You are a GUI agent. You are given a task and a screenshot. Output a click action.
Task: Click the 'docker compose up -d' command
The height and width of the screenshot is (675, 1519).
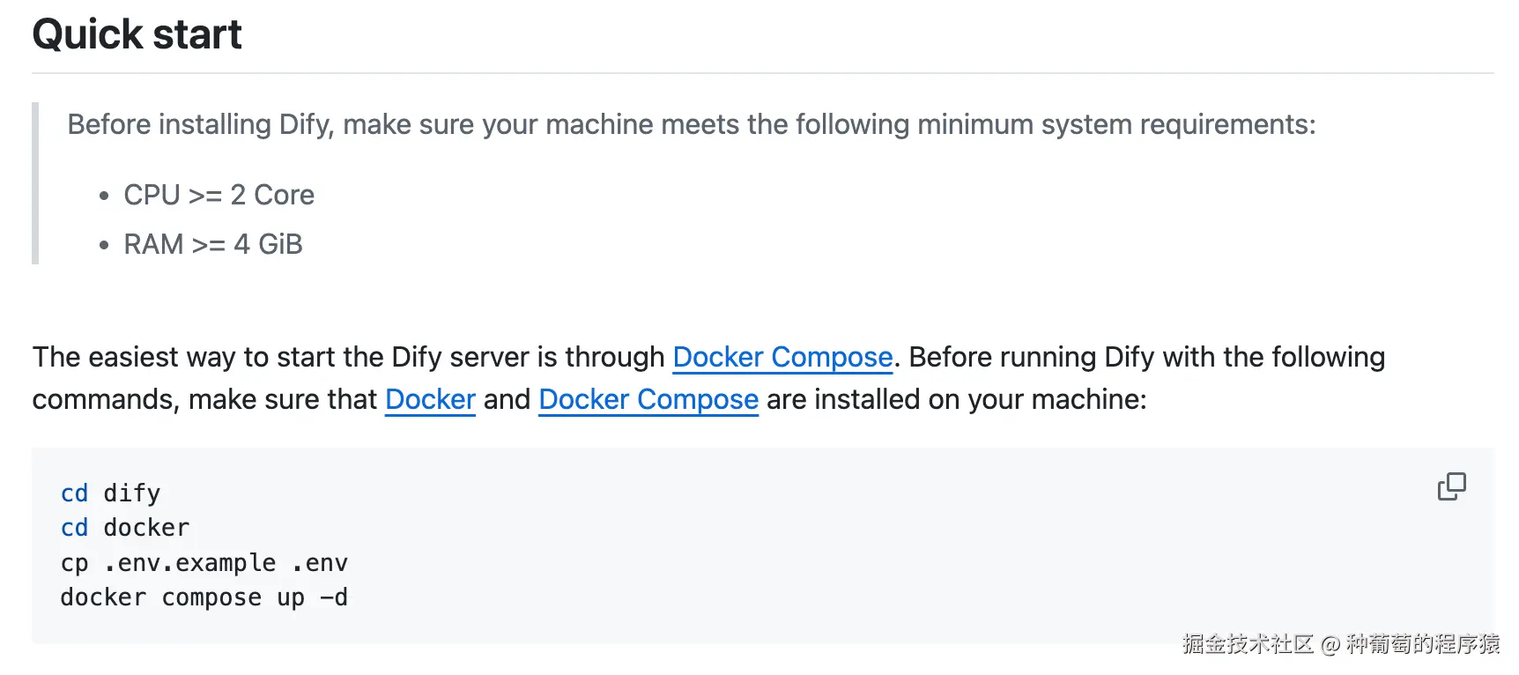(x=204, y=597)
